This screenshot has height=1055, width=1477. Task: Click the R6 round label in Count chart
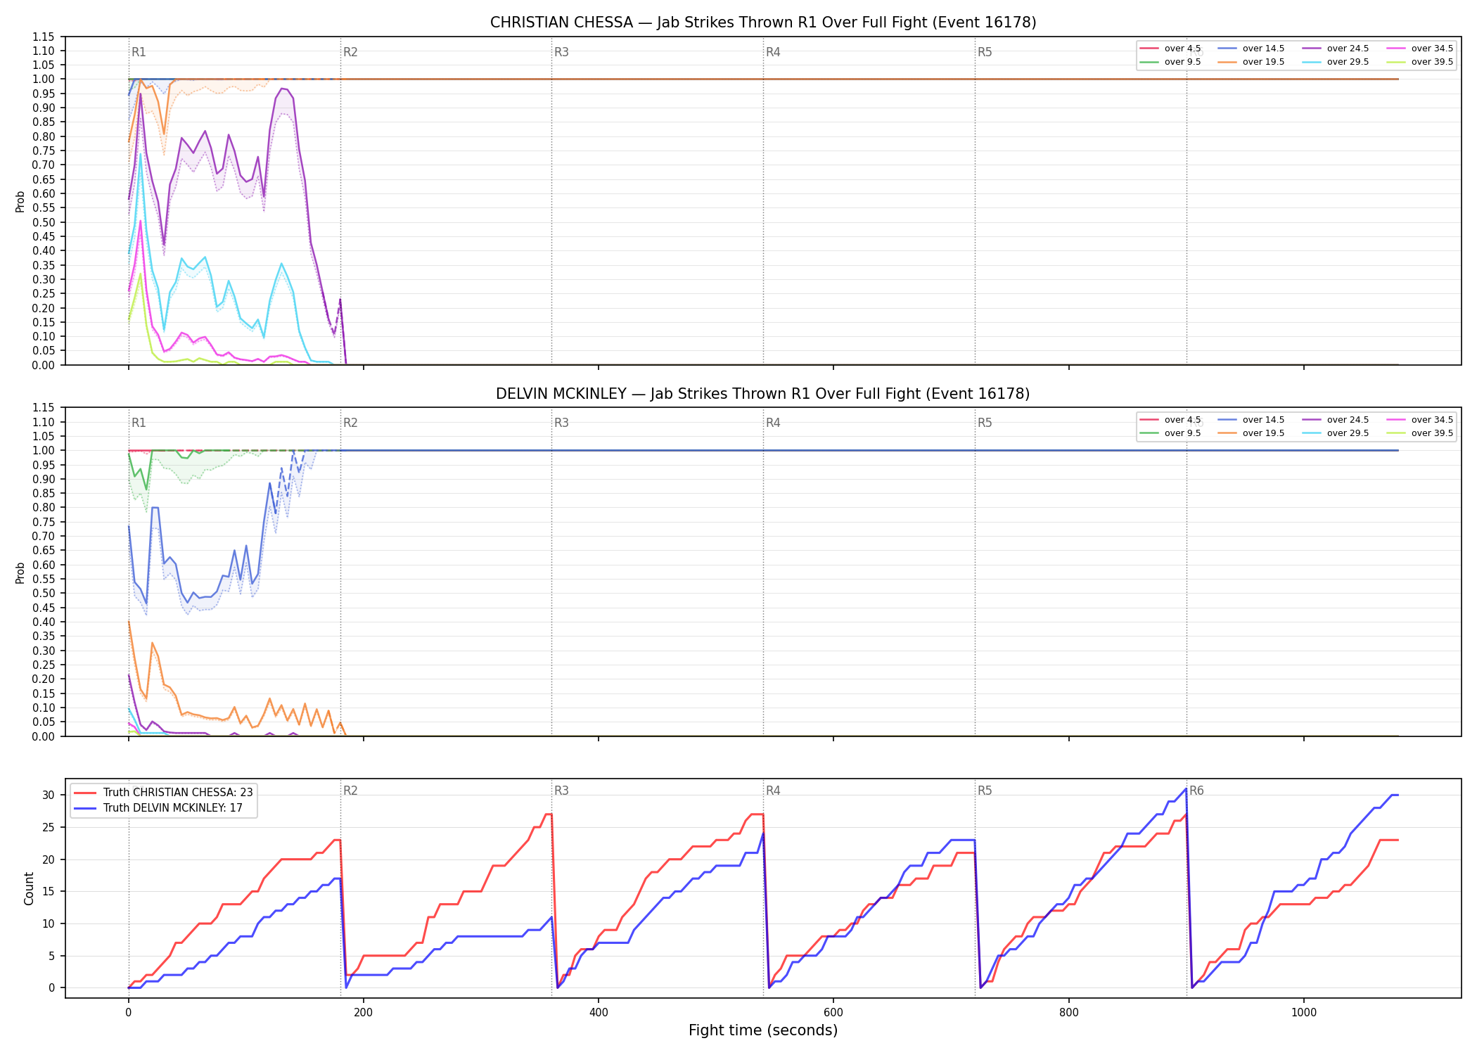click(1196, 791)
